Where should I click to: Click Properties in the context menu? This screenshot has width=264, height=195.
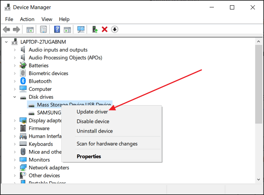tap(89, 156)
